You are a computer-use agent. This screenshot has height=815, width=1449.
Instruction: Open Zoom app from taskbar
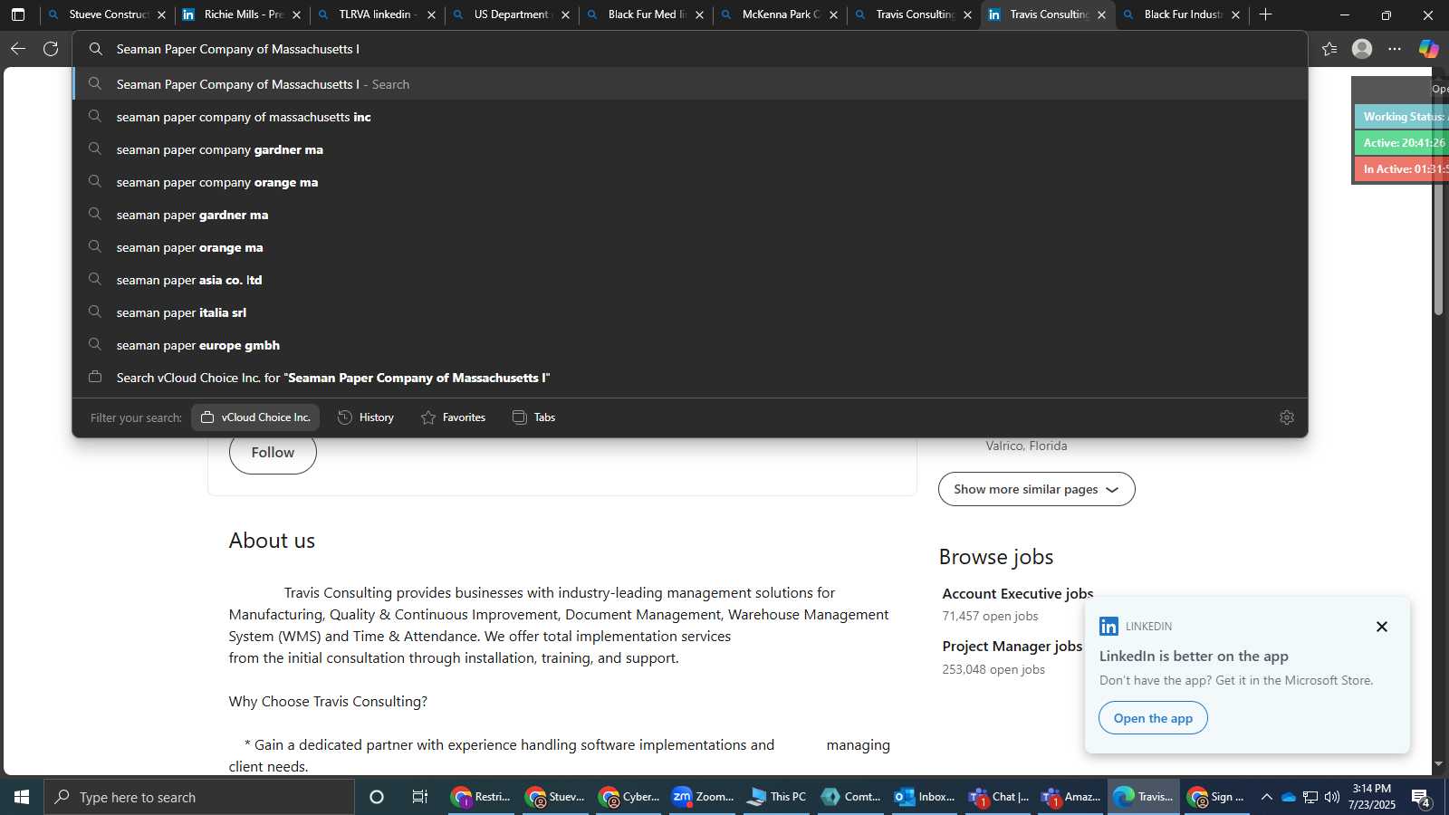pos(703,797)
